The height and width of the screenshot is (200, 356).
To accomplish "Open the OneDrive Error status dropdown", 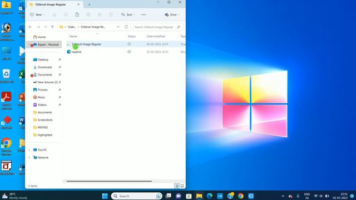I will [172, 15].
